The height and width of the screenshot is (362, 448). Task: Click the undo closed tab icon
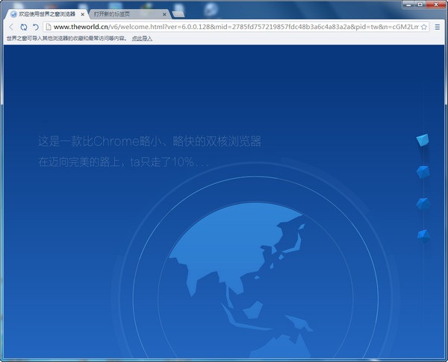(35, 27)
